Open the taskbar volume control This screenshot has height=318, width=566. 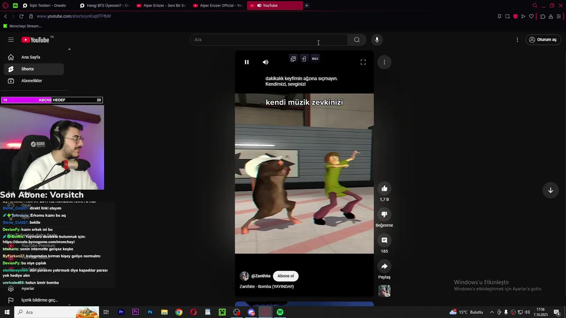[527, 312]
